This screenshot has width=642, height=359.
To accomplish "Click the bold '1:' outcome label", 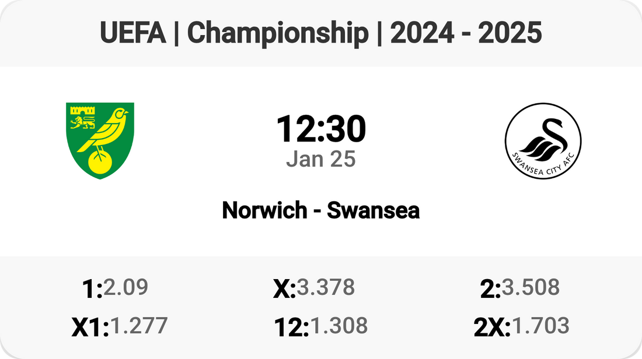I will coord(93,289).
